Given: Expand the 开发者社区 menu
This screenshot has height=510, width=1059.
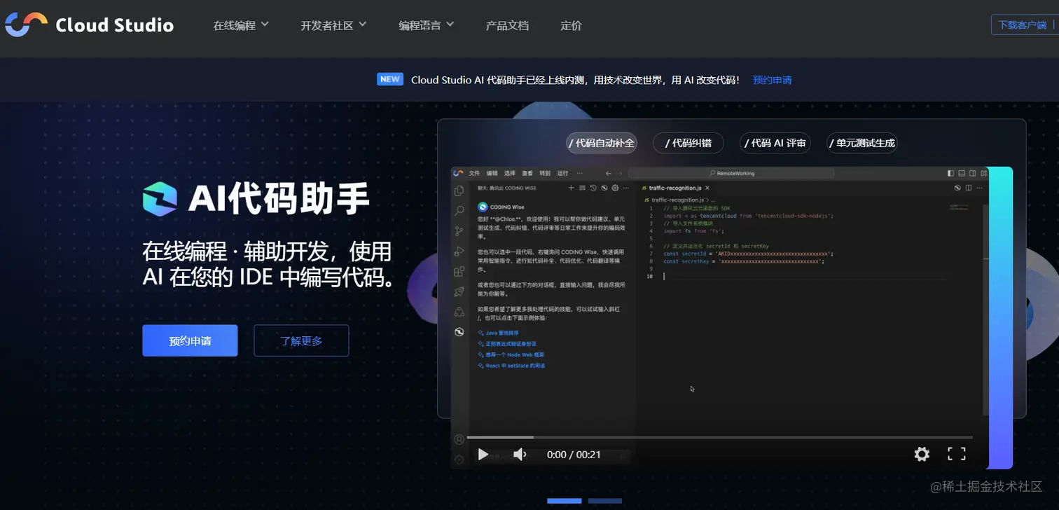Looking at the screenshot, I should point(333,25).
